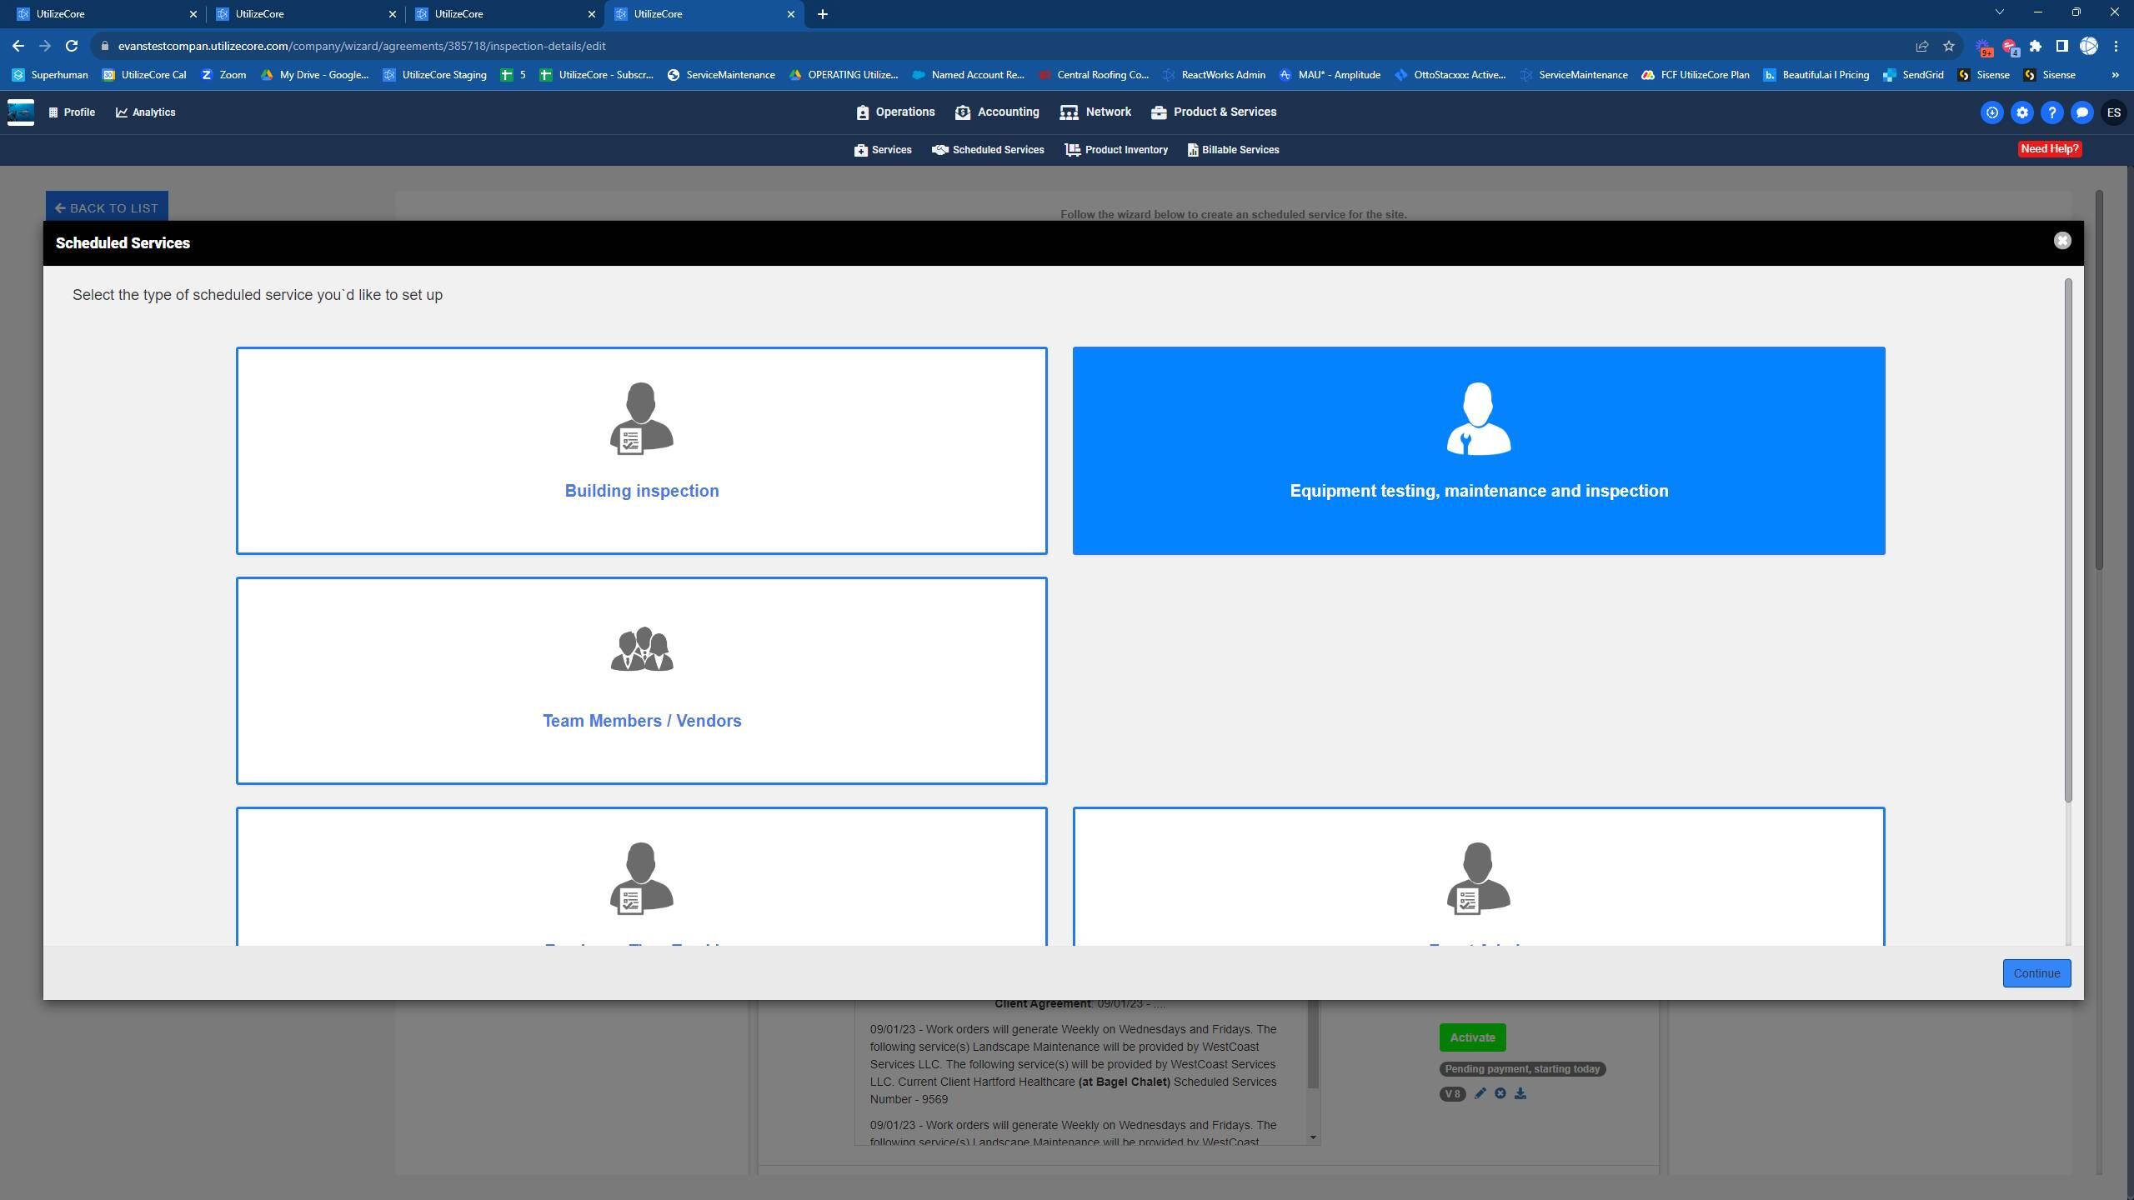Open the ES user avatar menu

tap(2113, 112)
